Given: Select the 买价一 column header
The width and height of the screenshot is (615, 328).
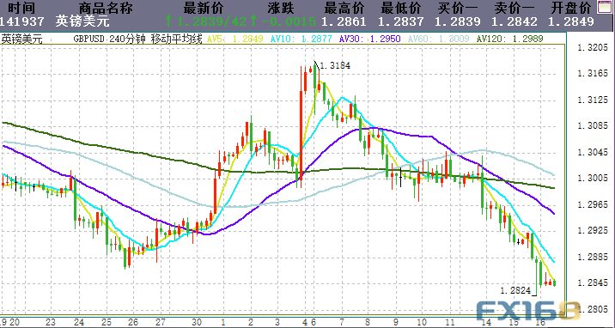Looking at the screenshot, I should click(458, 8).
